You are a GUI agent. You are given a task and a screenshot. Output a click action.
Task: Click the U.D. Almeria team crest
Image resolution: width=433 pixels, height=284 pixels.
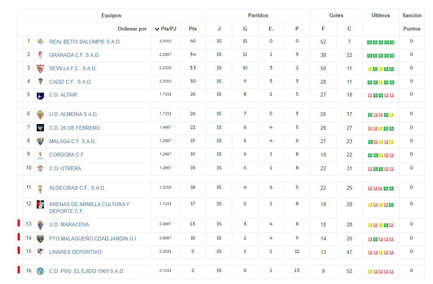tap(40, 115)
